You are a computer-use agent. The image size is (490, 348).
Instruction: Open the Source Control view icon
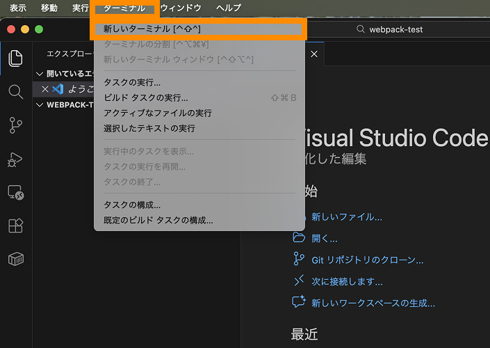15,125
